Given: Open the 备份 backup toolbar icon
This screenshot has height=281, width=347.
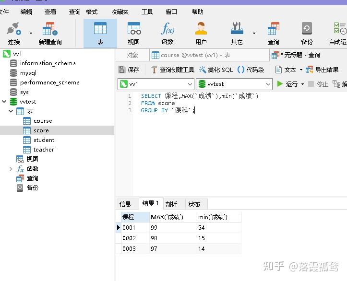Looking at the screenshot, I should (x=307, y=33).
